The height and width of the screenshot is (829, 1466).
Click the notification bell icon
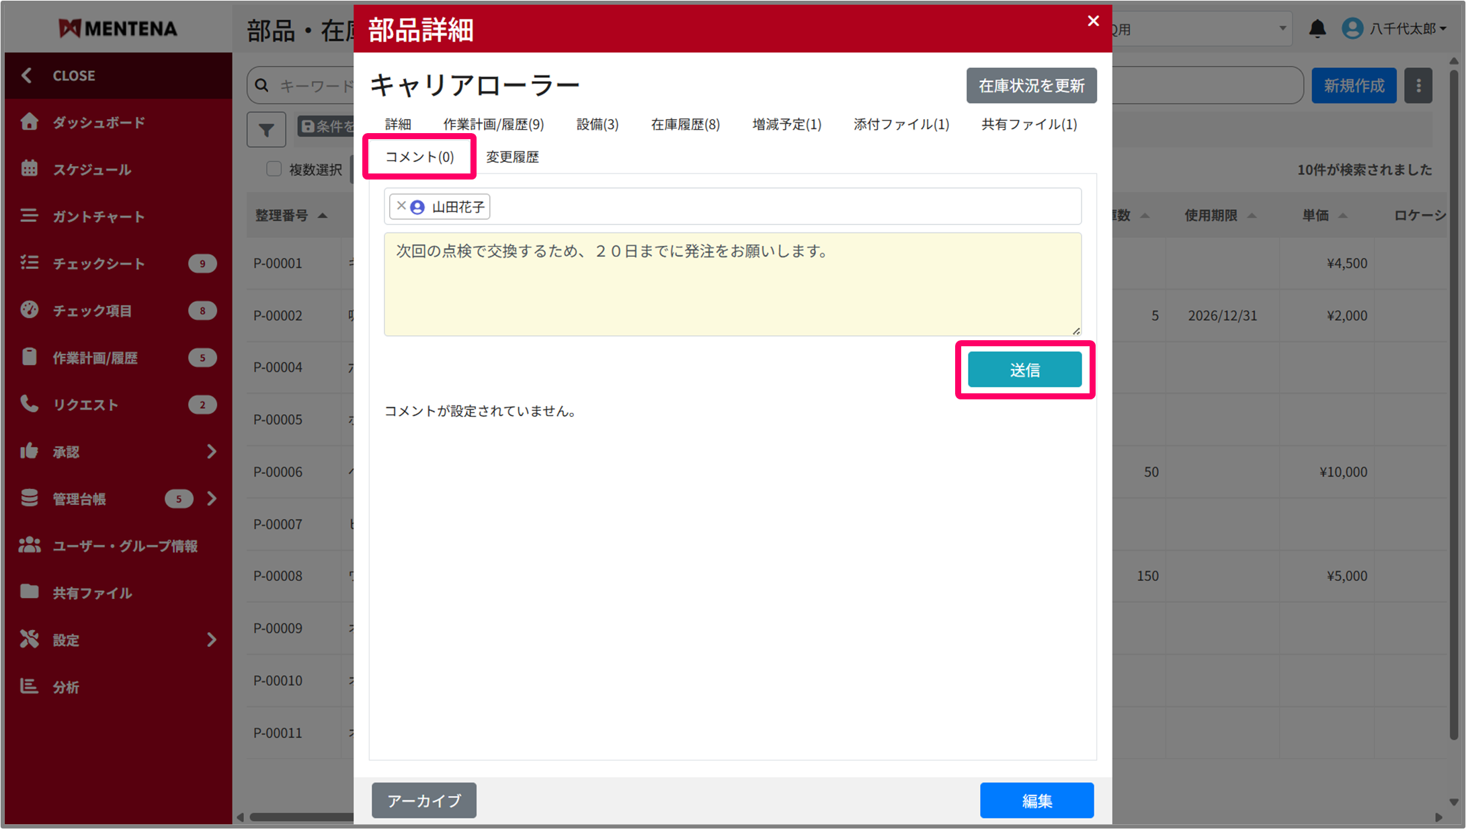pyautogui.click(x=1317, y=29)
